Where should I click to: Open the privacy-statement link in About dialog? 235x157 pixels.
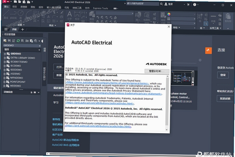tap(114, 93)
